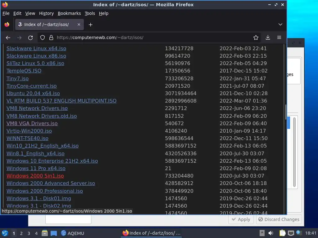Click the site security padlock icon
318x238 pixels.
coord(51,37)
